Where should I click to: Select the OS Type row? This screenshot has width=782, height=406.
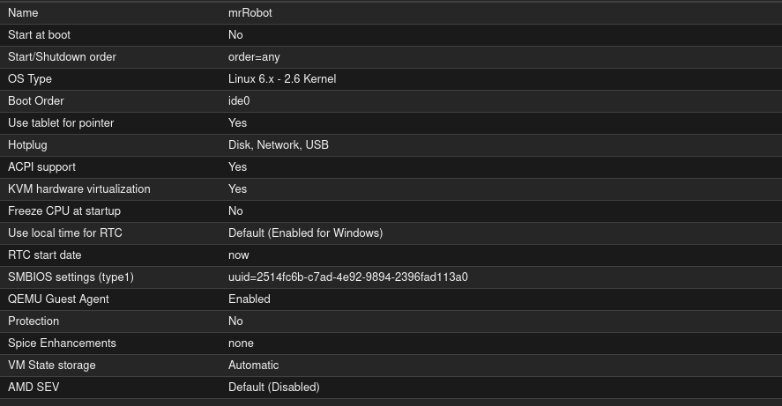(x=30, y=79)
